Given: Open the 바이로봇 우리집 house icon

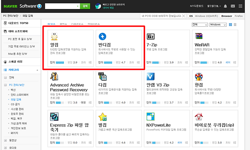Looking at the screenshot, I should 199,117.
